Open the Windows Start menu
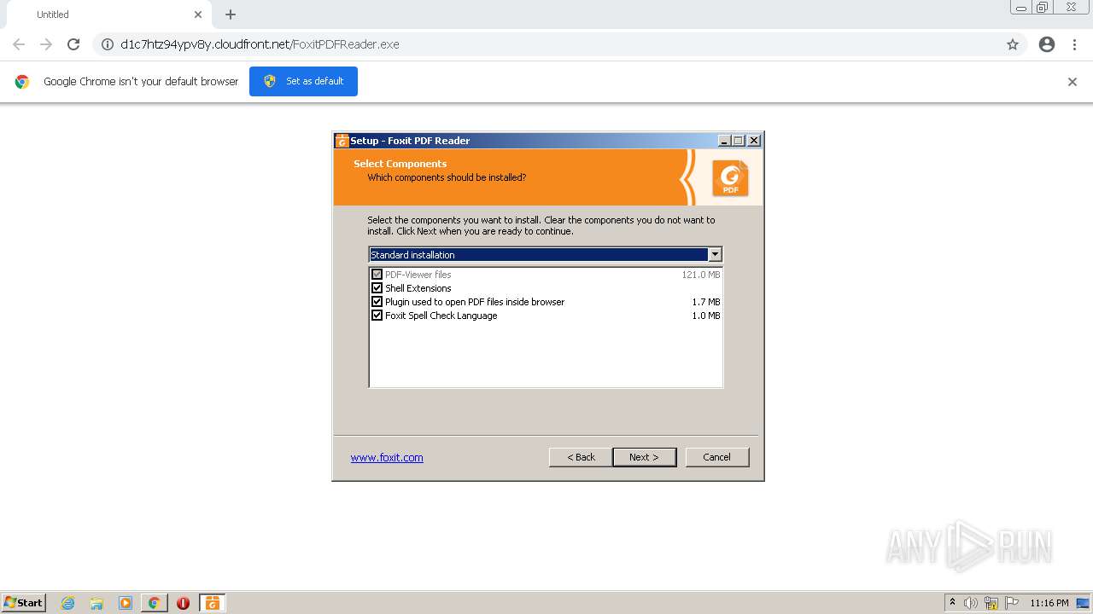 coord(24,603)
